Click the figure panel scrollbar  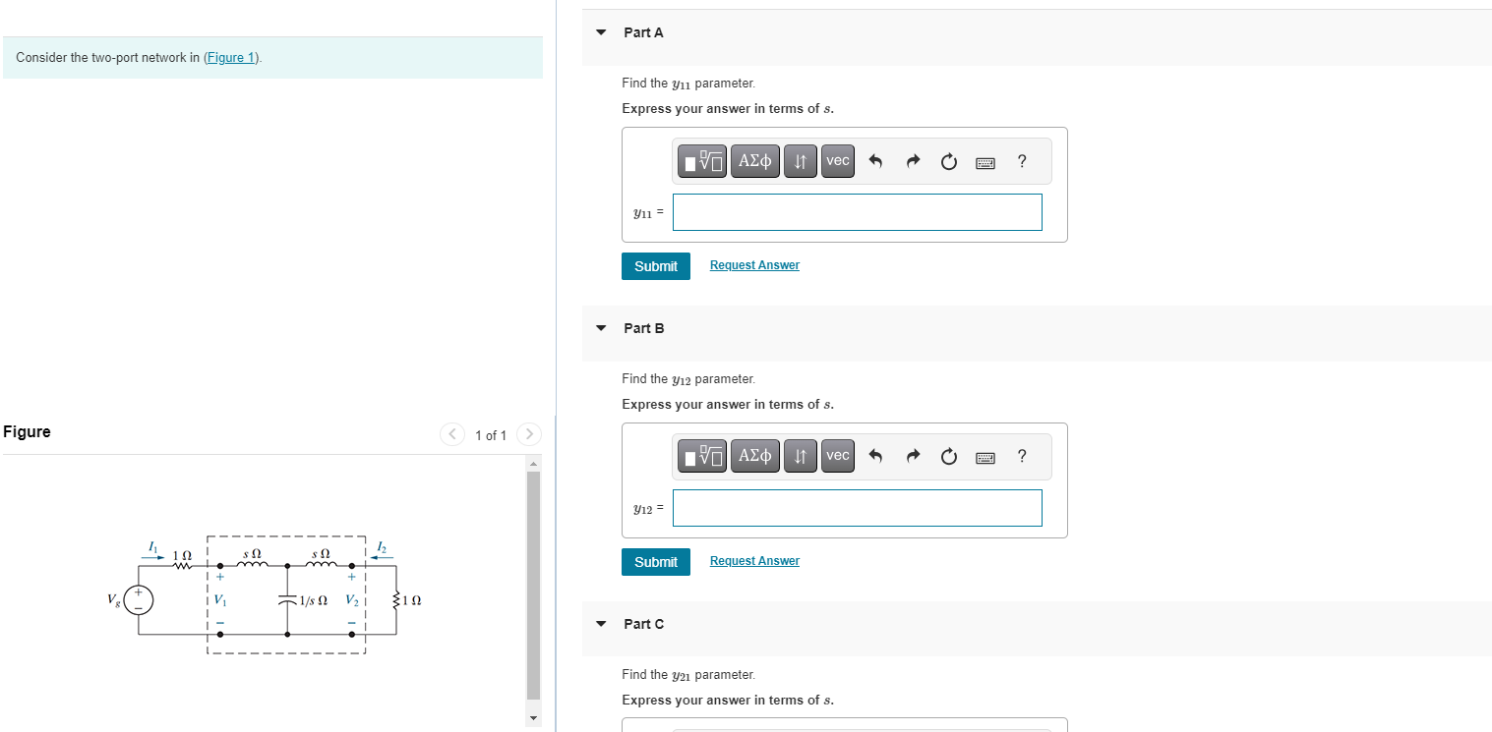click(532, 580)
